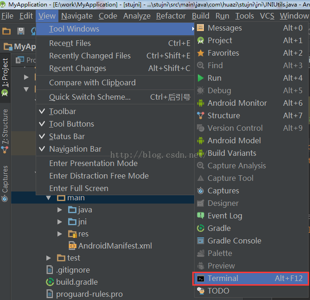Open the Code menu
Viewport: 310px width, 300px height.
(108, 16)
